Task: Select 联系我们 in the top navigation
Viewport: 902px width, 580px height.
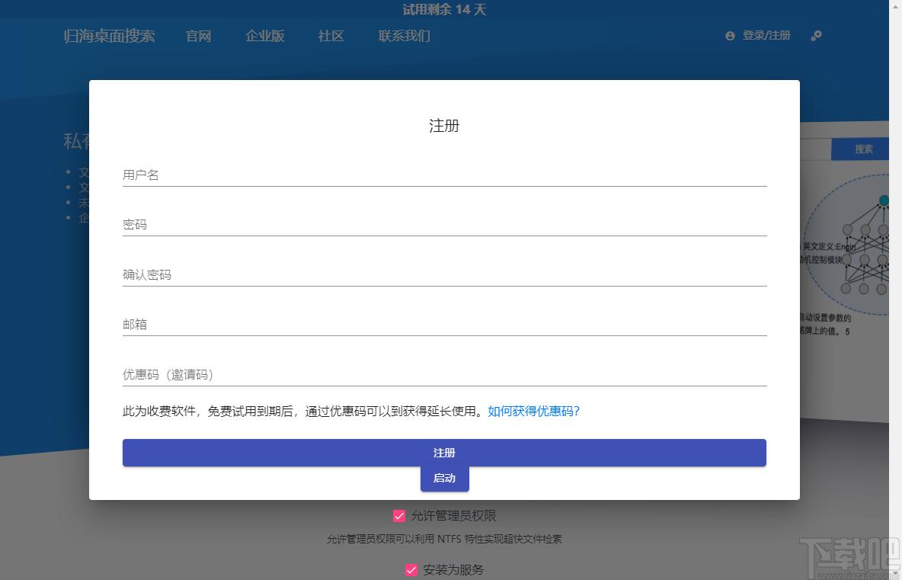Action: coord(404,36)
